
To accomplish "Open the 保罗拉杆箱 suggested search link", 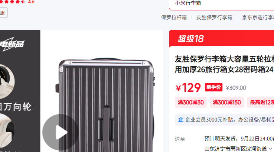I will [x=174, y=17].
